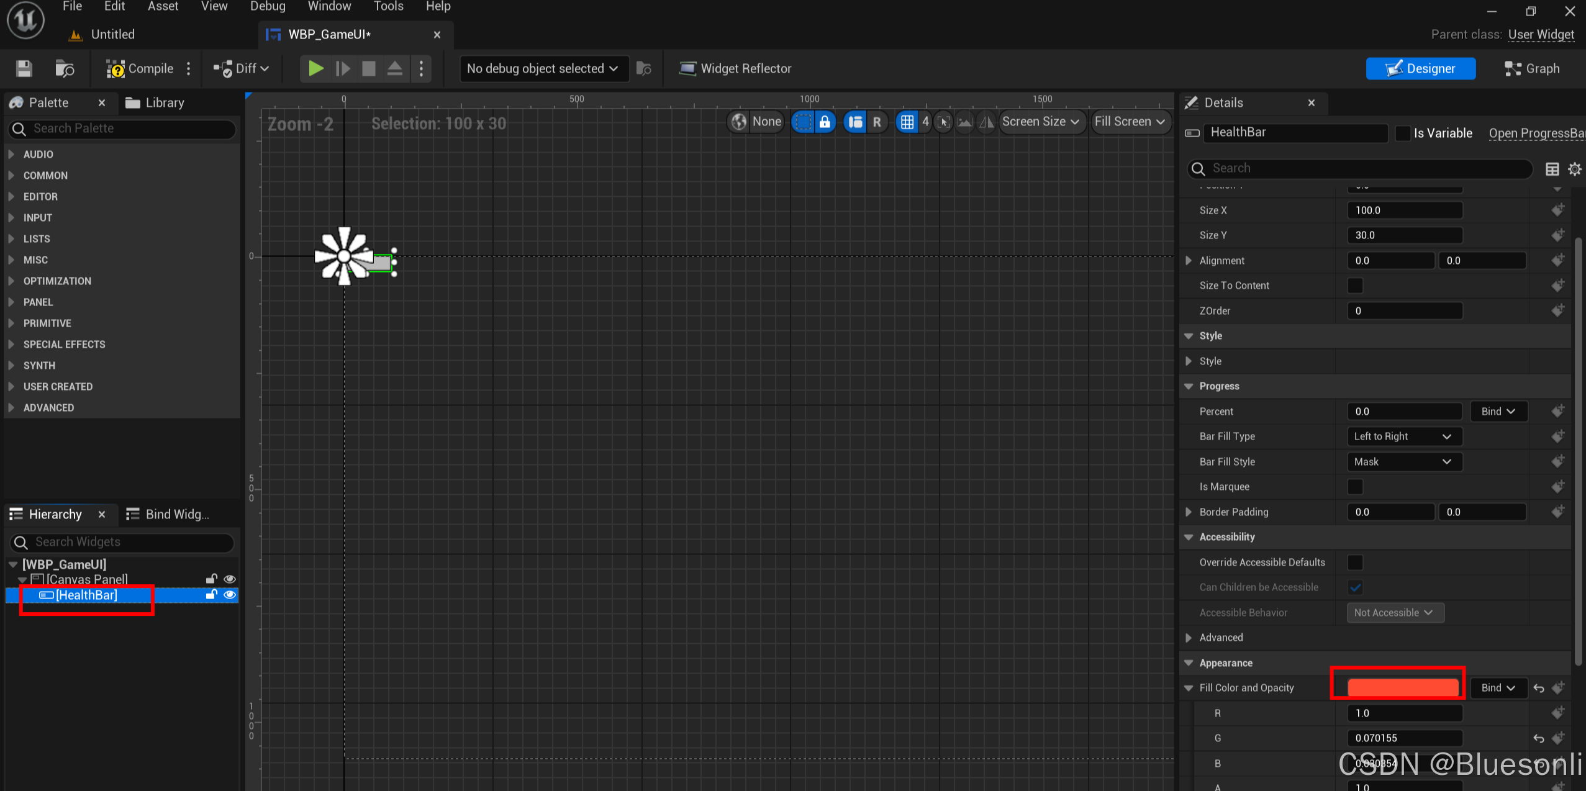
Task: Toggle visibility eye for Canvas Panel
Action: click(230, 579)
